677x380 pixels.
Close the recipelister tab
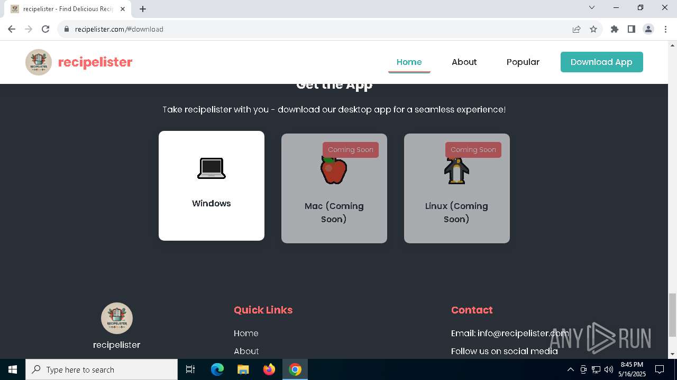123,9
